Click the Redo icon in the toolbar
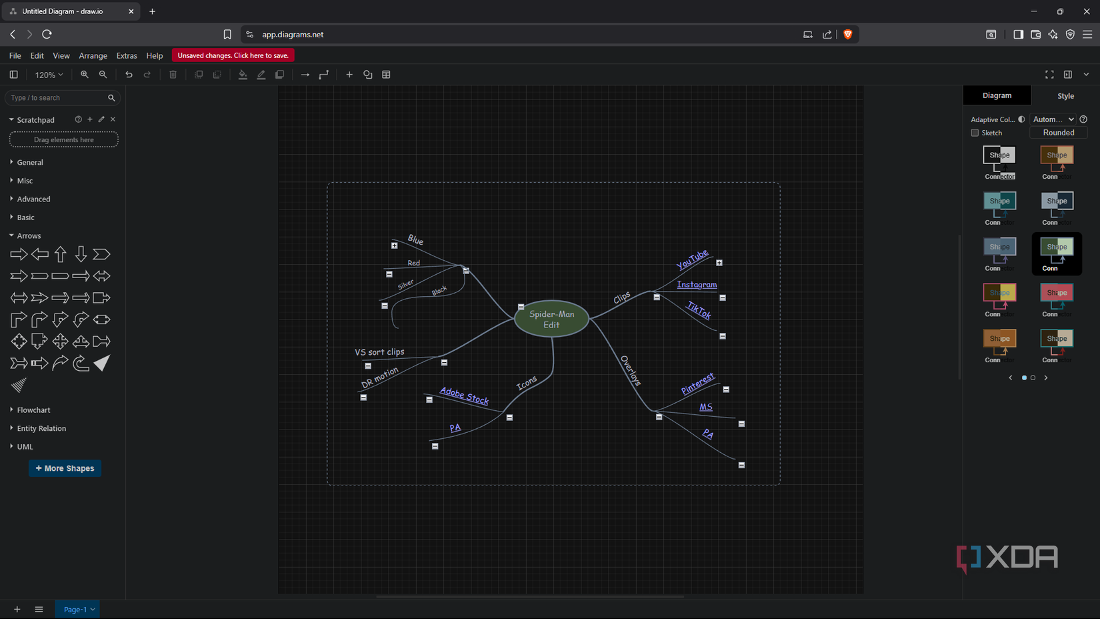This screenshot has height=619, width=1100. tap(147, 74)
